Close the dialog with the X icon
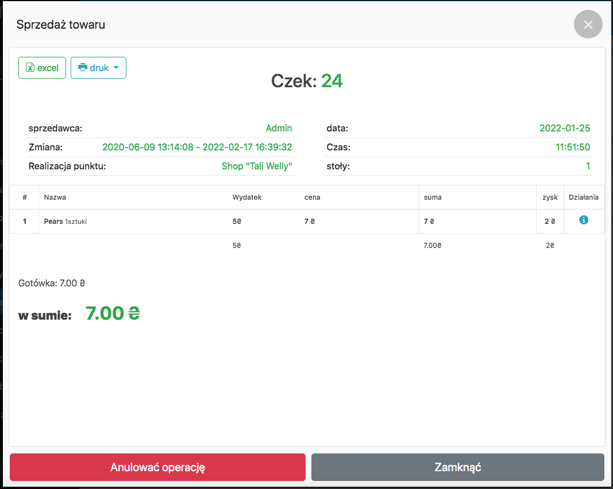This screenshot has width=613, height=489. pyautogui.click(x=588, y=25)
